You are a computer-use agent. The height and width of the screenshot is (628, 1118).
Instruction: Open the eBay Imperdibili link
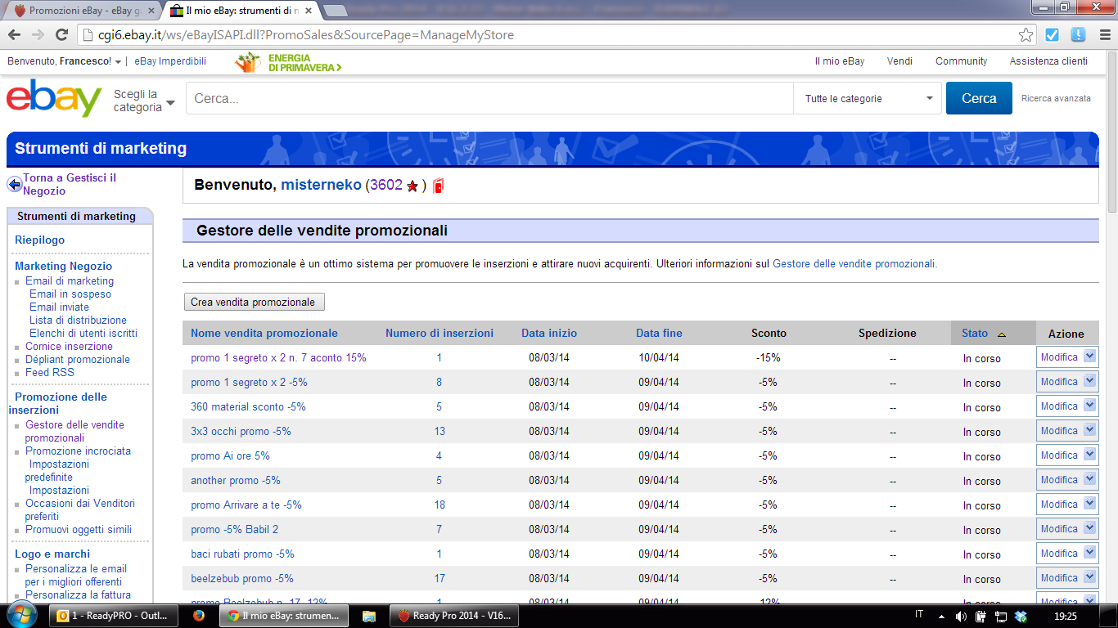(170, 61)
